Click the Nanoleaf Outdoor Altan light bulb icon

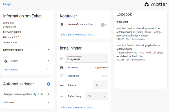tap(62, 25)
